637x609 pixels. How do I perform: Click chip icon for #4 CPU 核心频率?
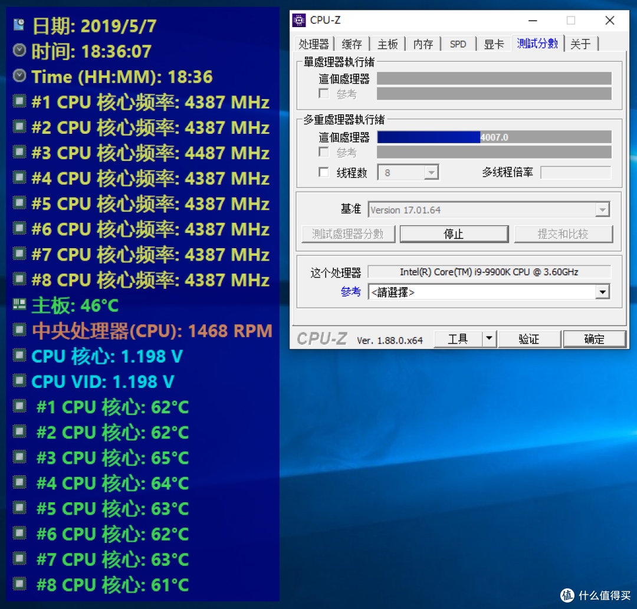19,177
